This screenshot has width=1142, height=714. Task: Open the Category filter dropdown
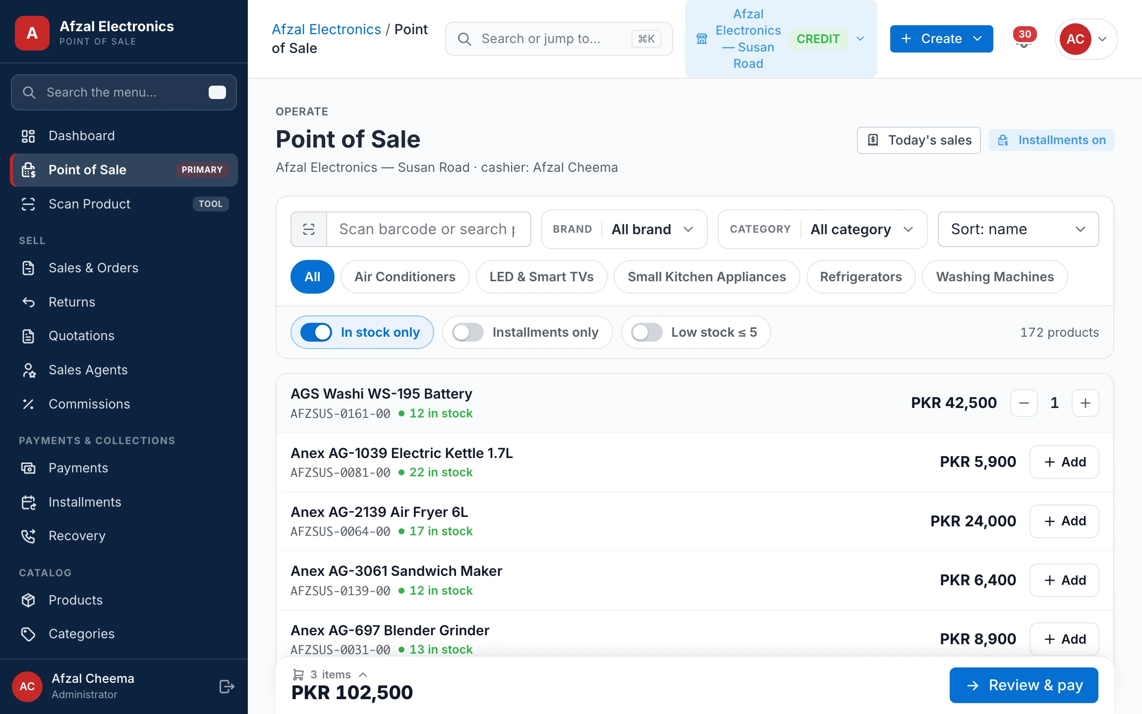click(822, 229)
